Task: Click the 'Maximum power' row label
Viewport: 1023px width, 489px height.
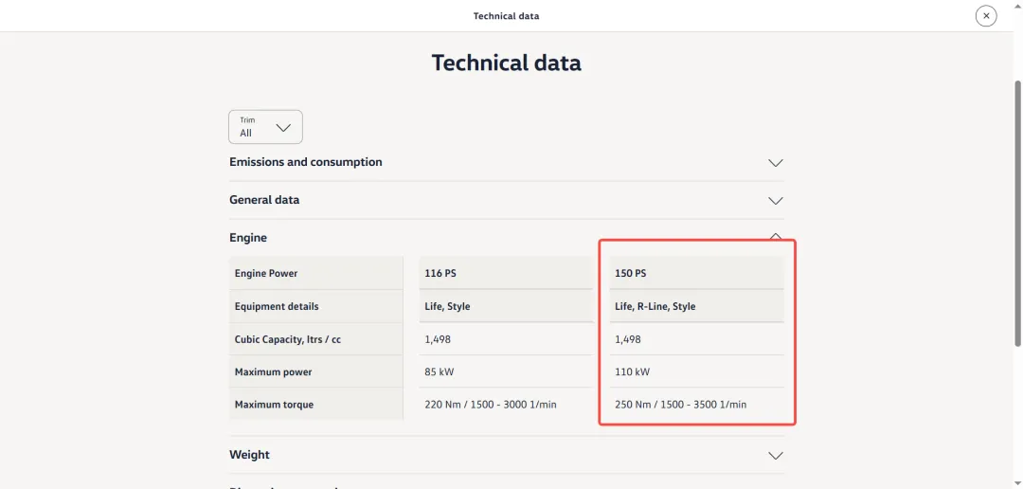Action: [x=274, y=372]
